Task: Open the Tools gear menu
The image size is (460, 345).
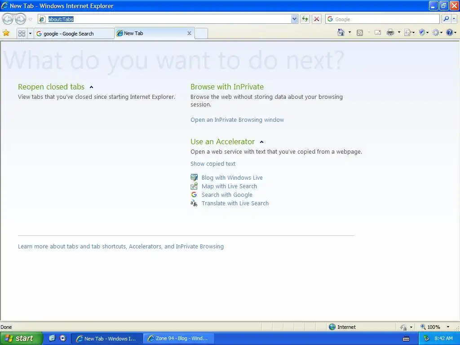Action: (x=437, y=32)
